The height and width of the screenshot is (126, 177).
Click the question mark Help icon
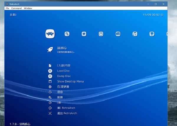pyautogui.click(x=50, y=103)
